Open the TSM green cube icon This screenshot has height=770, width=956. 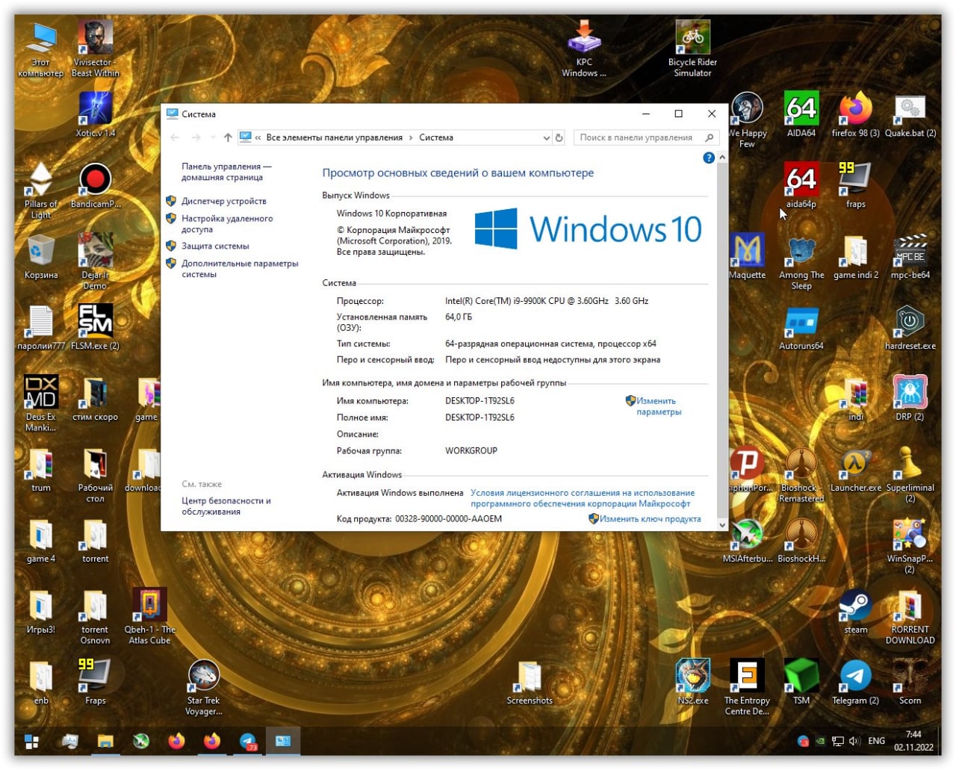tap(801, 682)
